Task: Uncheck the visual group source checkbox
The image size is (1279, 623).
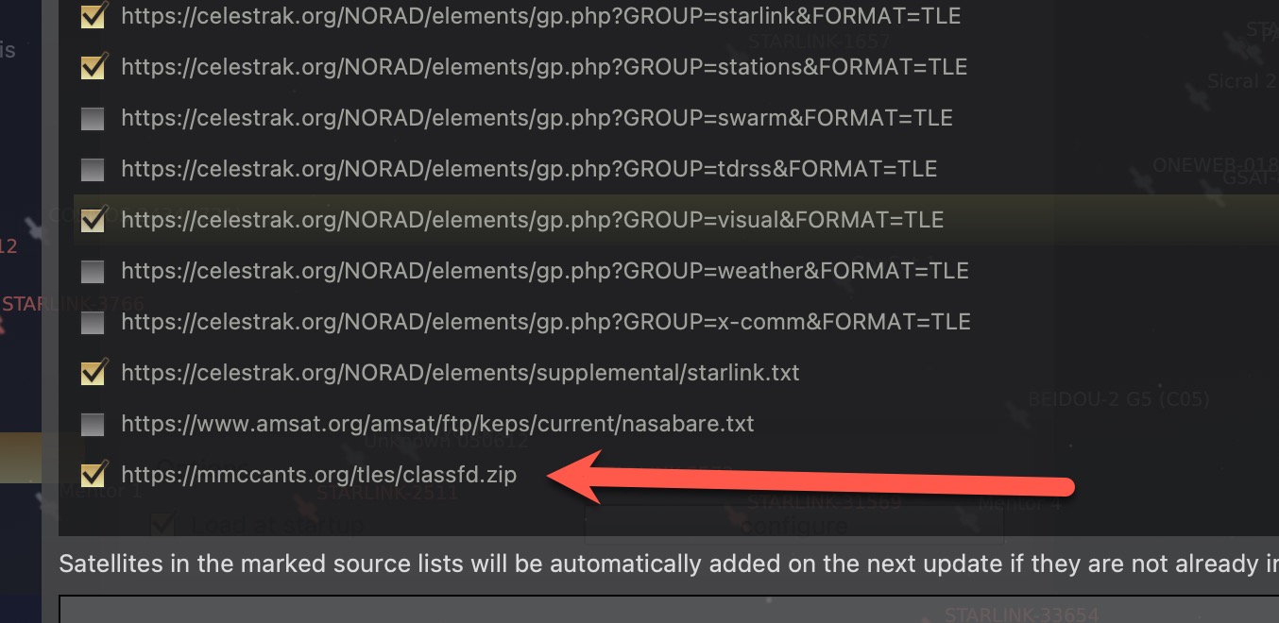Action: pos(93,221)
